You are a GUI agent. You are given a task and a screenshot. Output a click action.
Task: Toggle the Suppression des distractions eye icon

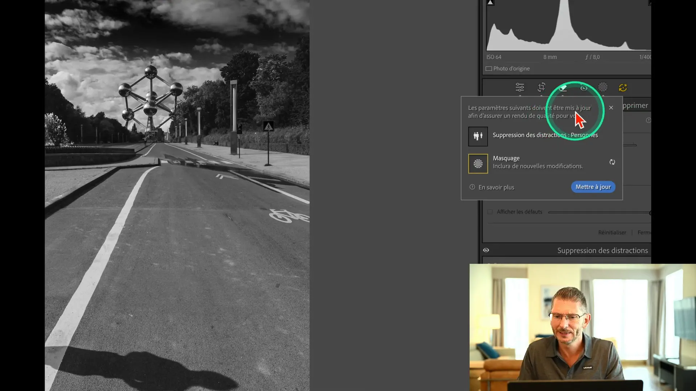(x=486, y=250)
